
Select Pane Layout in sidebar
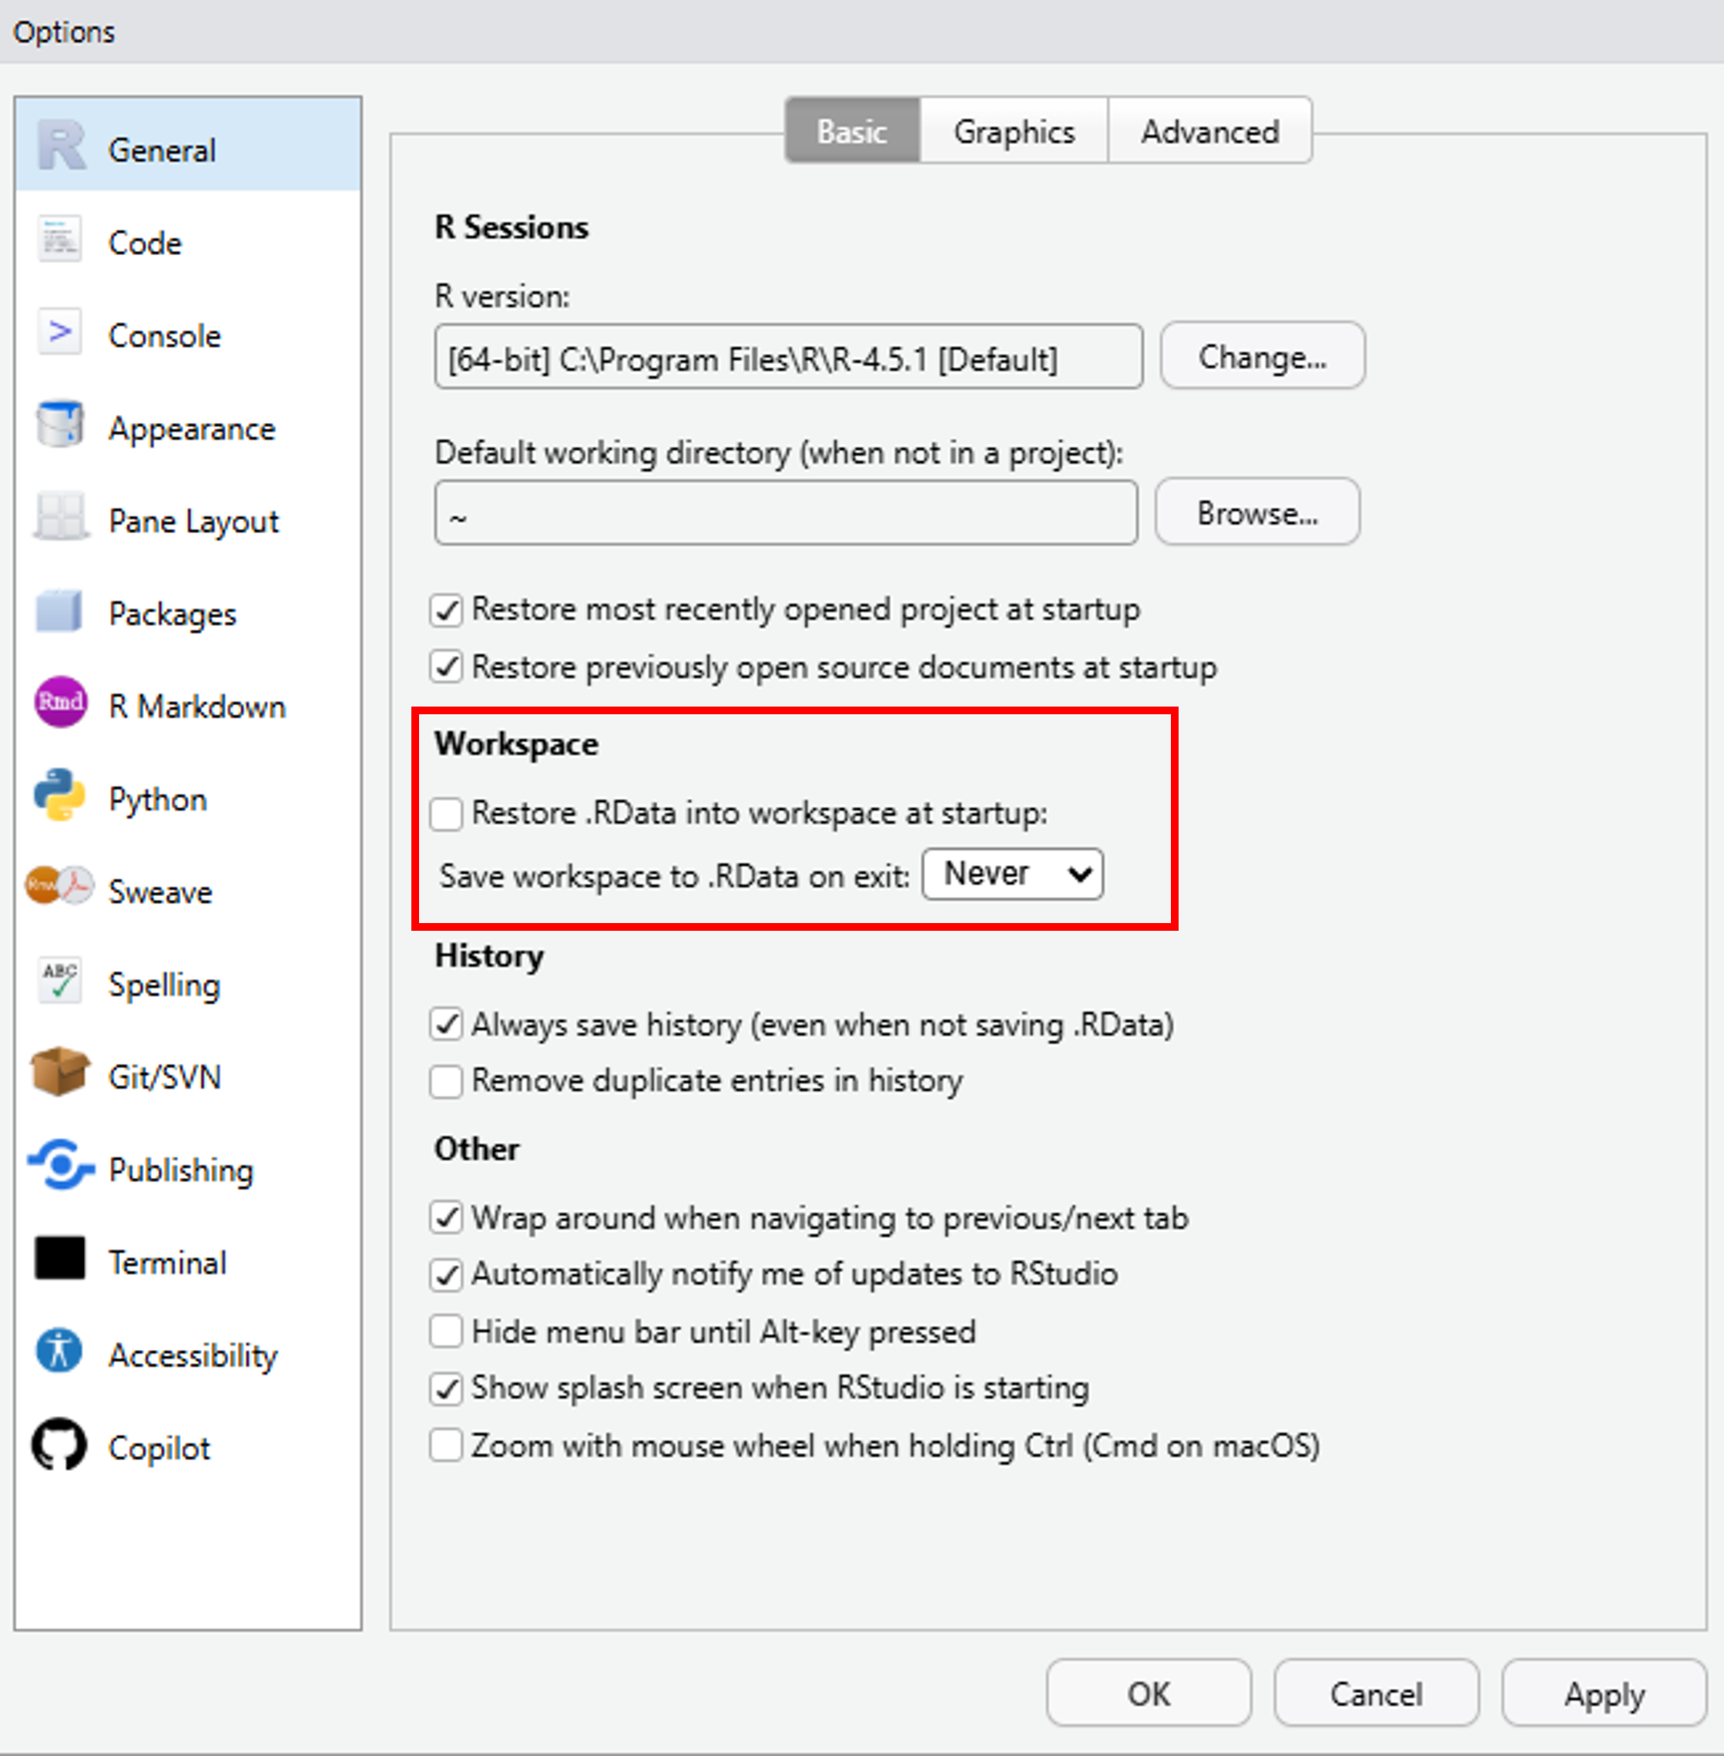tap(193, 521)
